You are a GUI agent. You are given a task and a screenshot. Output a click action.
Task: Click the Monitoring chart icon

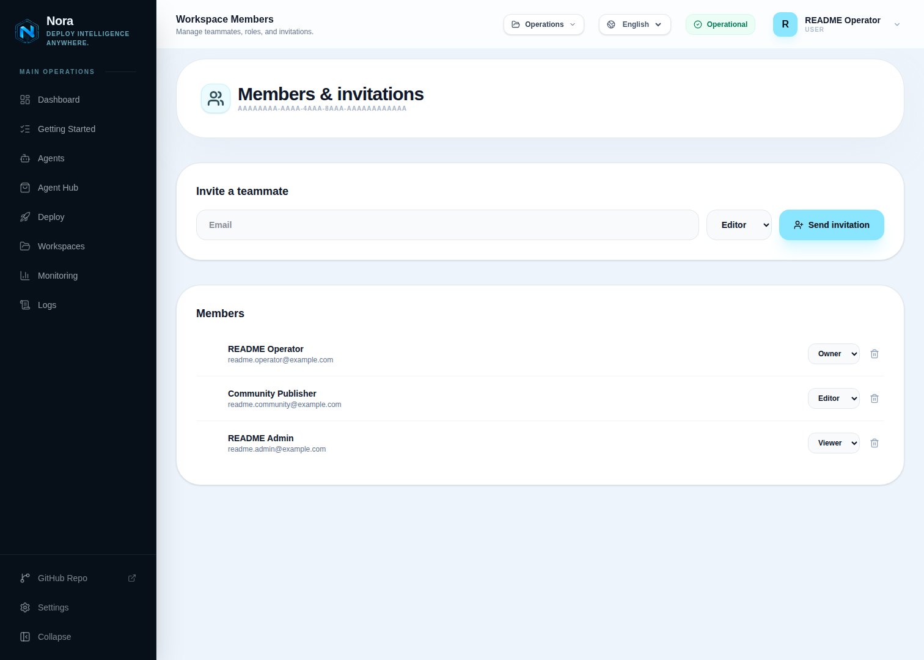(25, 276)
